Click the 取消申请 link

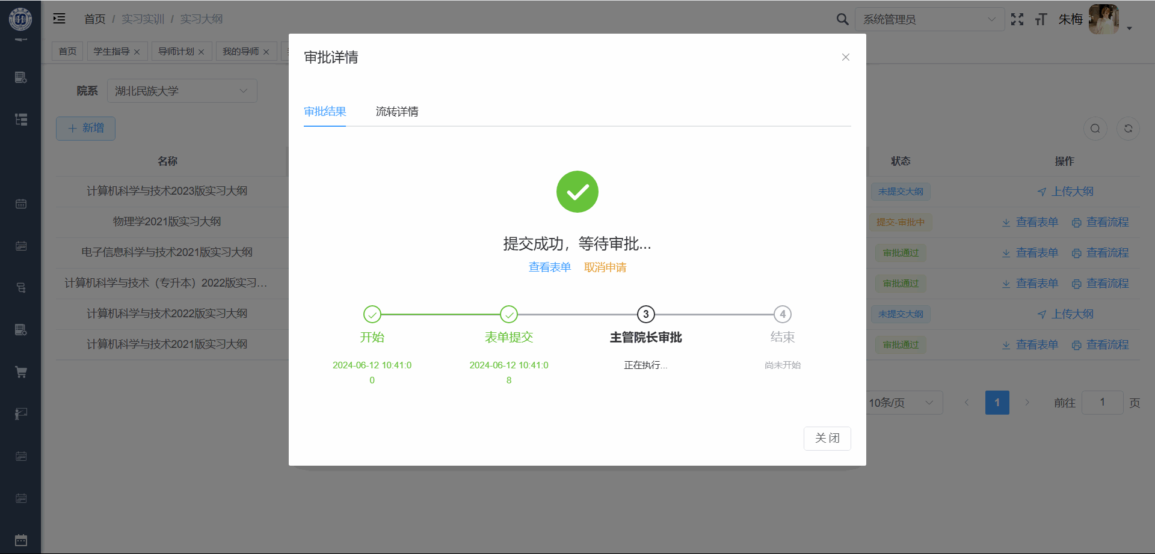605,267
